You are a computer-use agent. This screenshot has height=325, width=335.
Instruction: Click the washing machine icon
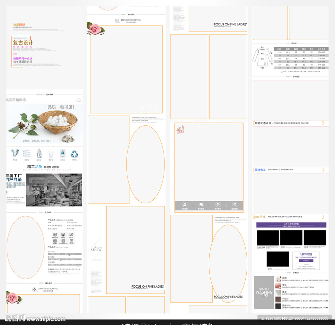click(62, 153)
